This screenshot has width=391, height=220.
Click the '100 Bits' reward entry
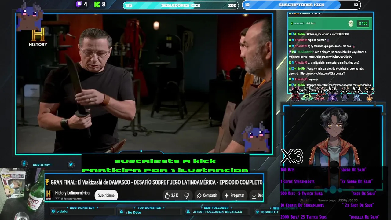287,170
